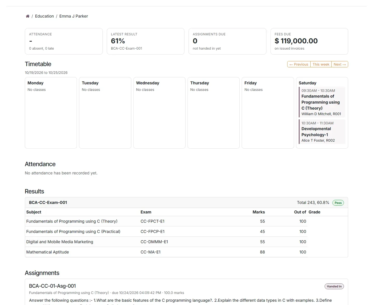Viewport: 373px width, 305px height.
Task: Select Emma J Parker breadcrumb
Action: [74, 16]
